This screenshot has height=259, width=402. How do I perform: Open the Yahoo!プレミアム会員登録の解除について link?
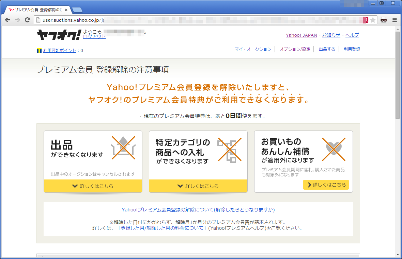198,209
